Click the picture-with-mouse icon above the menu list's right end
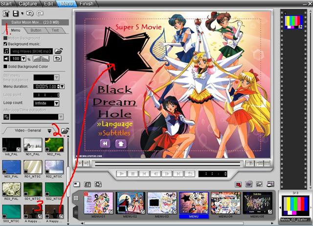Screen dimensions: 313x226 (x=270, y=184)
